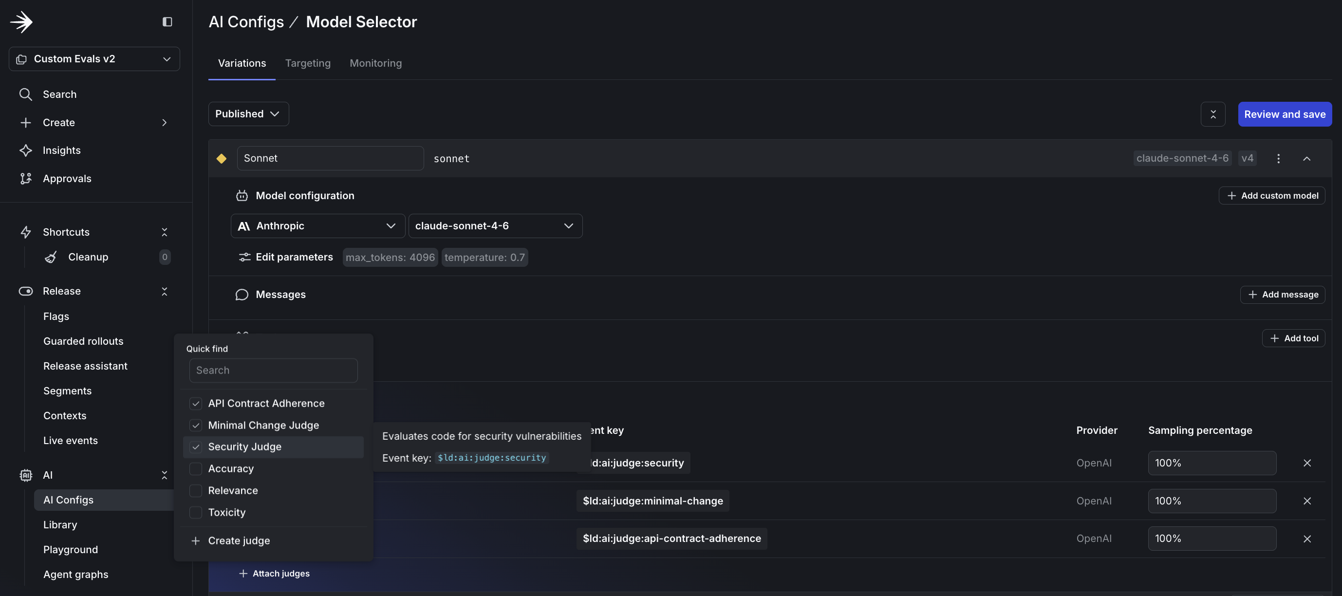The image size is (1342, 596).
Task: Click the Review and save button
Action: click(x=1285, y=113)
